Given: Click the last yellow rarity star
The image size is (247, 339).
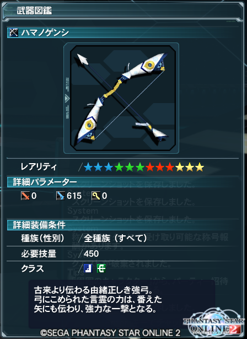Looking at the screenshot, I should [x=200, y=167].
